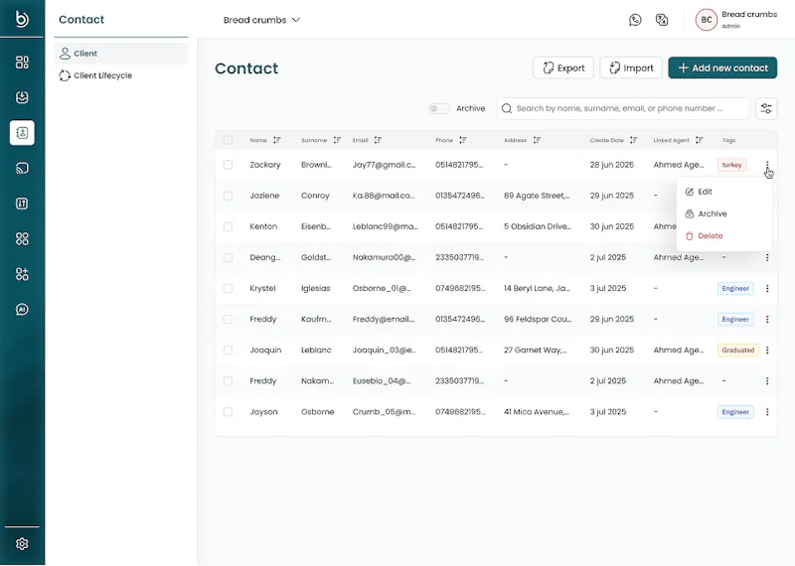
Task: Sort by the Phone column icon
Action: click(463, 140)
